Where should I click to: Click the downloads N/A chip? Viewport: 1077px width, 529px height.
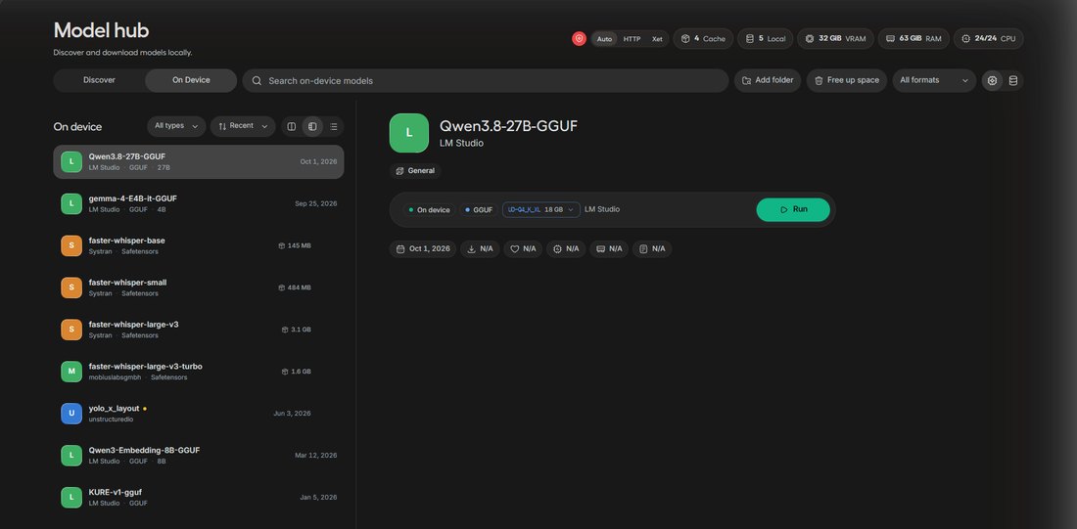480,249
